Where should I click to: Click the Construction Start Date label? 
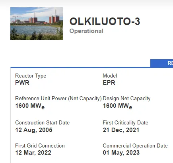[x=43, y=122]
